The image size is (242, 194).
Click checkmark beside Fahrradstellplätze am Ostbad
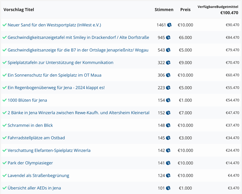pyautogui.click(x=4, y=138)
